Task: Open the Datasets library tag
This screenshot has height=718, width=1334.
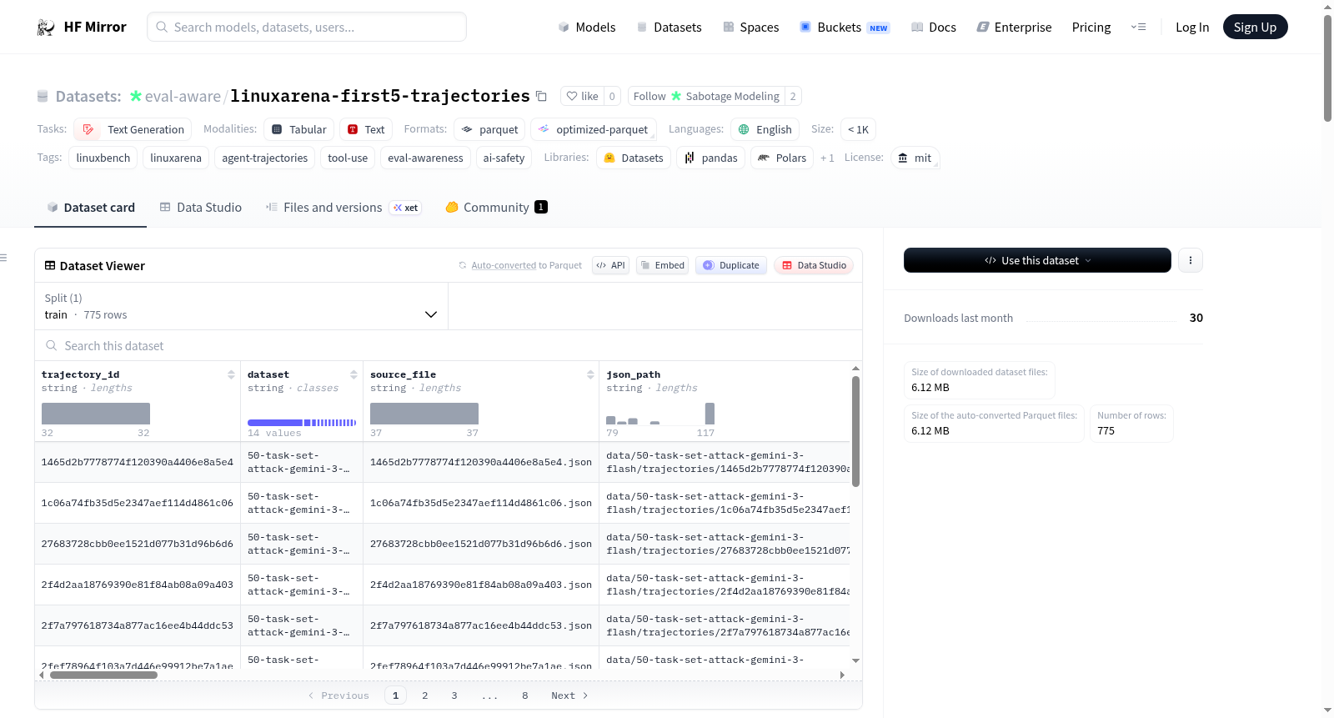Action: pyautogui.click(x=634, y=158)
